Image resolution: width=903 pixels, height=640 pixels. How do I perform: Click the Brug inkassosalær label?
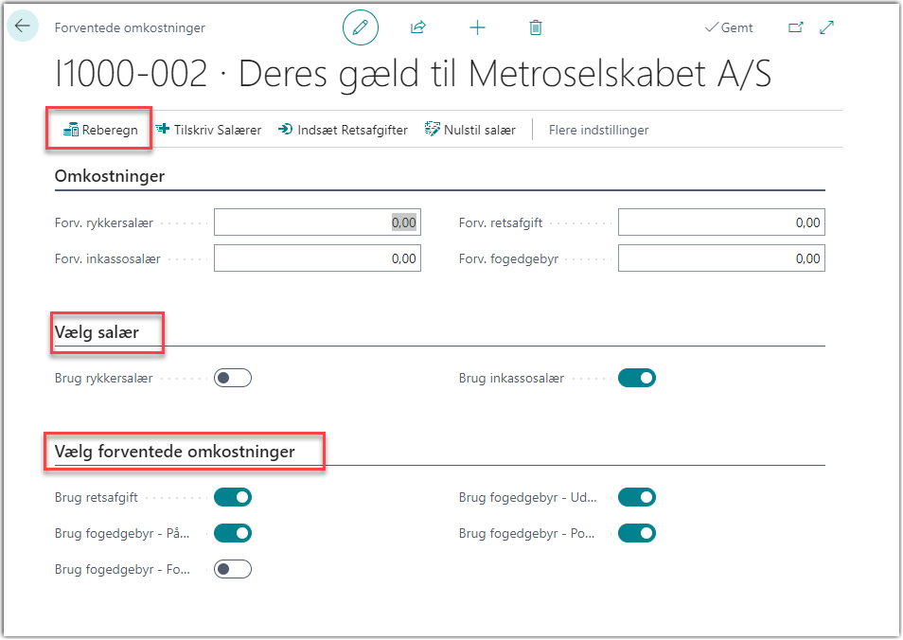(511, 379)
